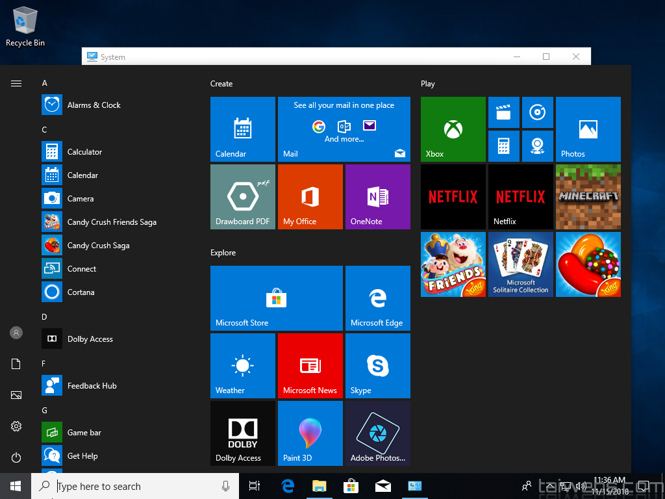Launch the Microsoft Store tile
The image size is (665, 499).
(x=277, y=298)
